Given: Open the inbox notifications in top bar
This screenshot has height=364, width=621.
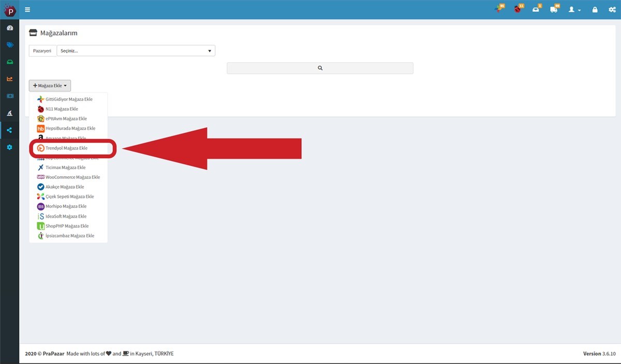Looking at the screenshot, I should 536,9.
